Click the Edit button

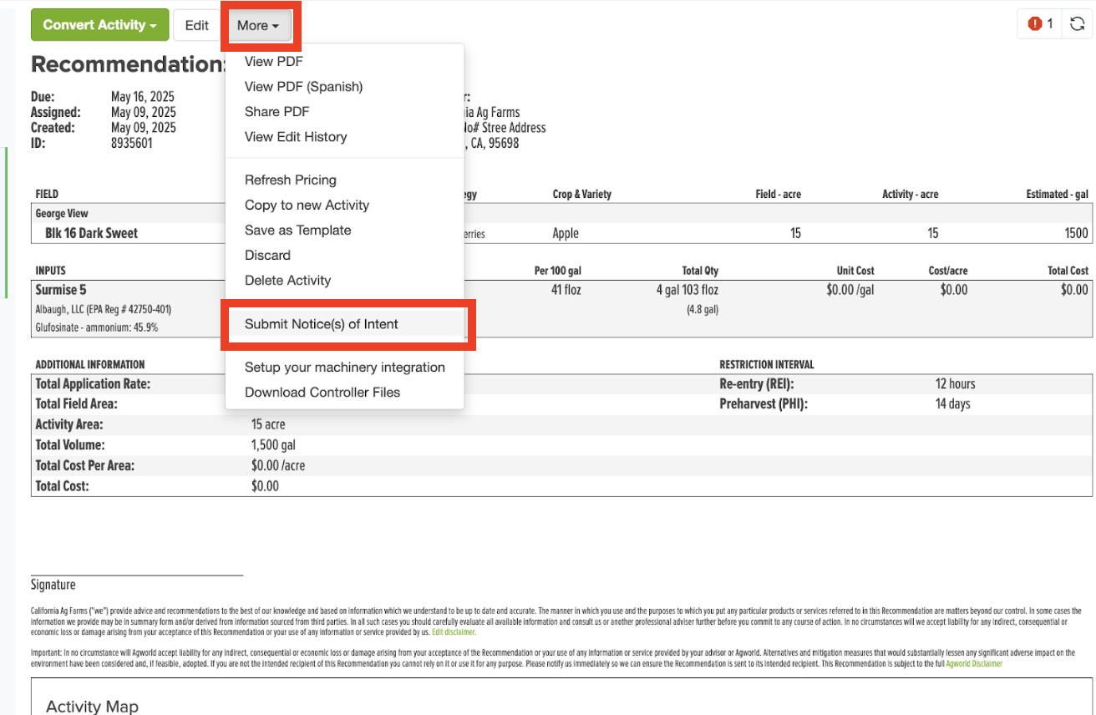pos(197,25)
